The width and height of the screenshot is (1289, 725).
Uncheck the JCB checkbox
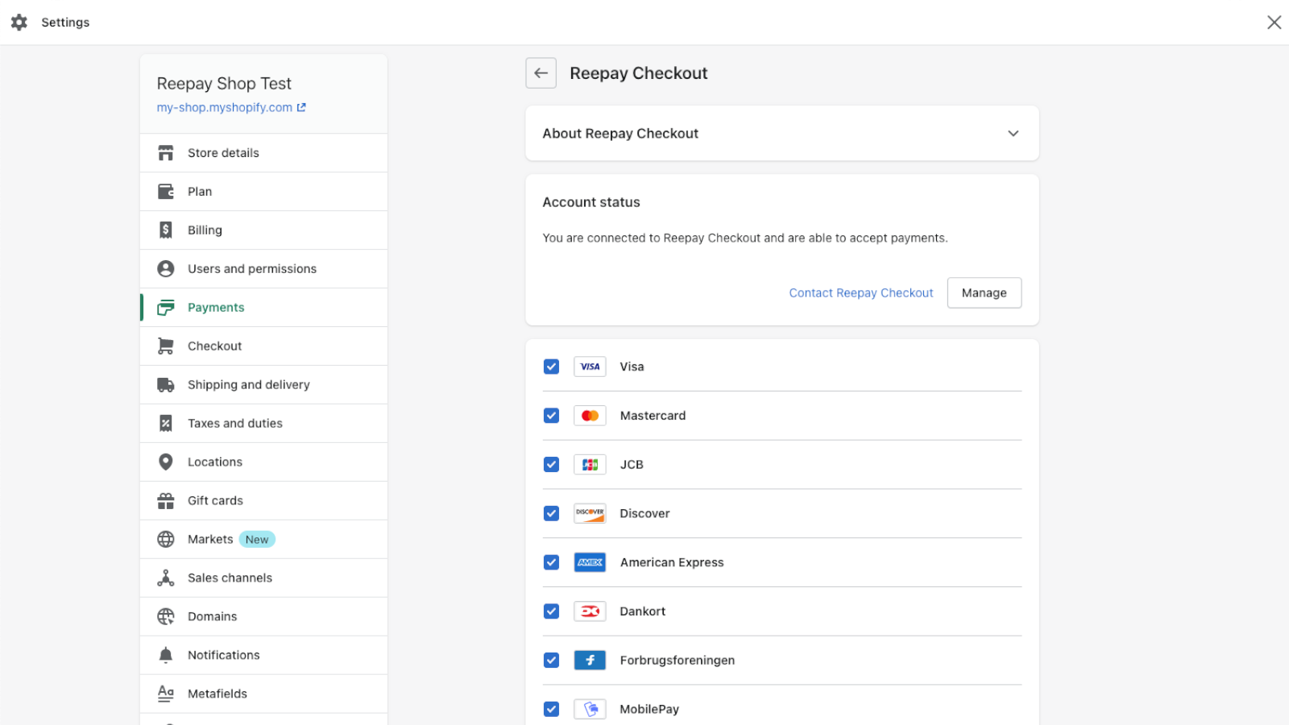point(551,465)
